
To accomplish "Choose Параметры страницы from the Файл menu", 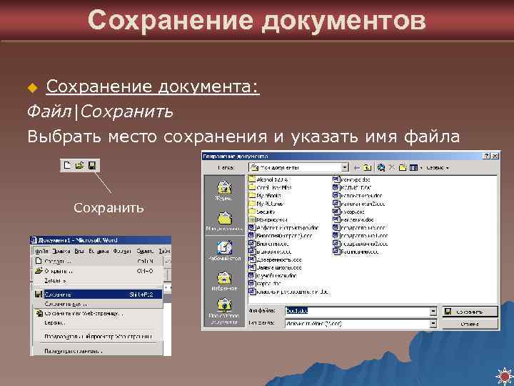I will tap(98, 351).
